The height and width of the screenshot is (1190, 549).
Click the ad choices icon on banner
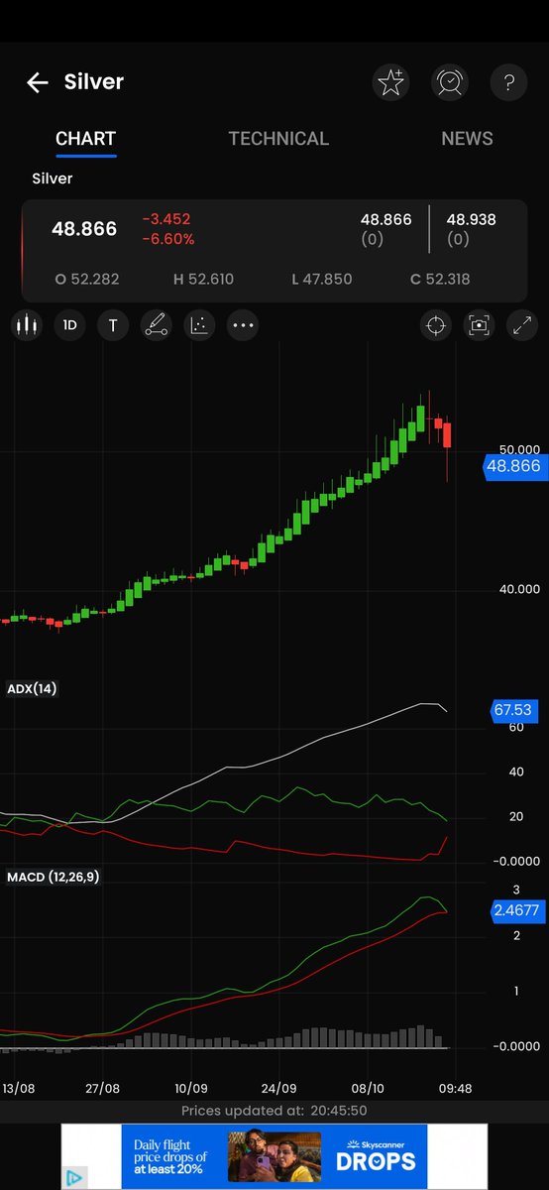tap(73, 1178)
